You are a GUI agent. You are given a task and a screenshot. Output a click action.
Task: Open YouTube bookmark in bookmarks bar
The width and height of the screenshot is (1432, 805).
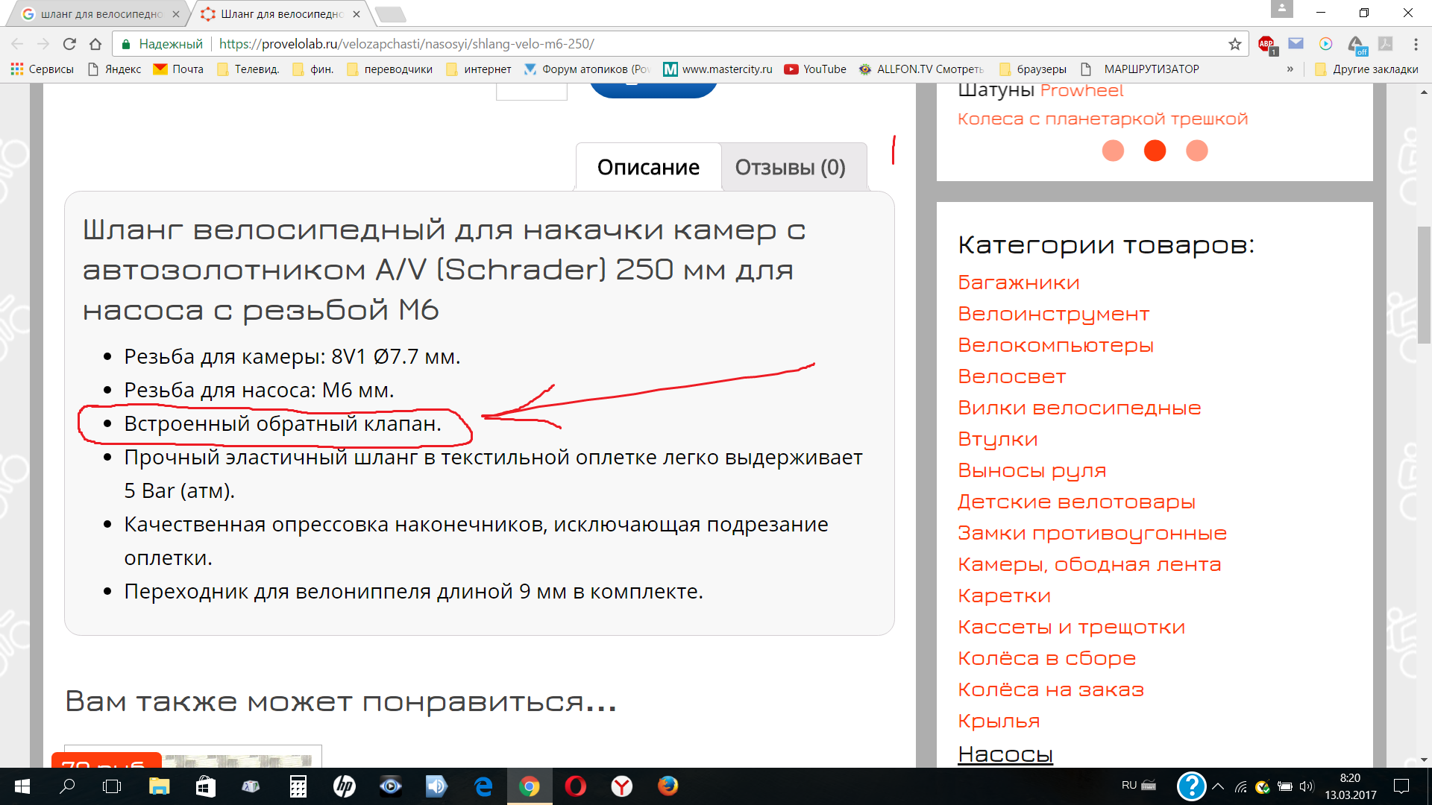coord(815,69)
